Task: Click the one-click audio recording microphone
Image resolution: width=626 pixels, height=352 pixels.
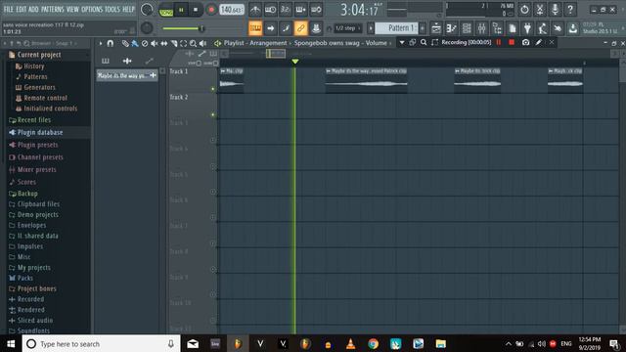Action: click(x=555, y=9)
